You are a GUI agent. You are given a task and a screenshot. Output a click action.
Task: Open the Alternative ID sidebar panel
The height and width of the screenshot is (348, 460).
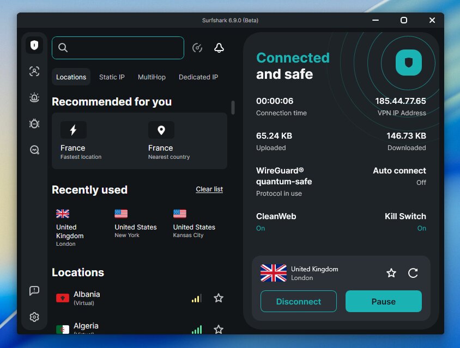point(34,71)
